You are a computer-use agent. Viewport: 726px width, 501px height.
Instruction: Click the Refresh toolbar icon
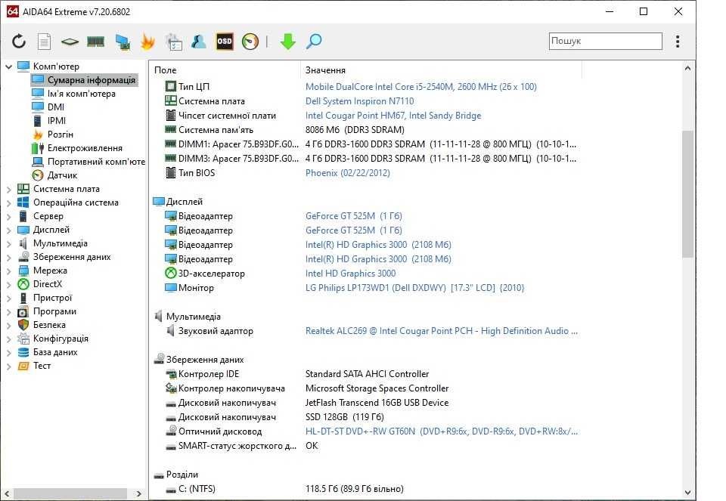coord(19,42)
